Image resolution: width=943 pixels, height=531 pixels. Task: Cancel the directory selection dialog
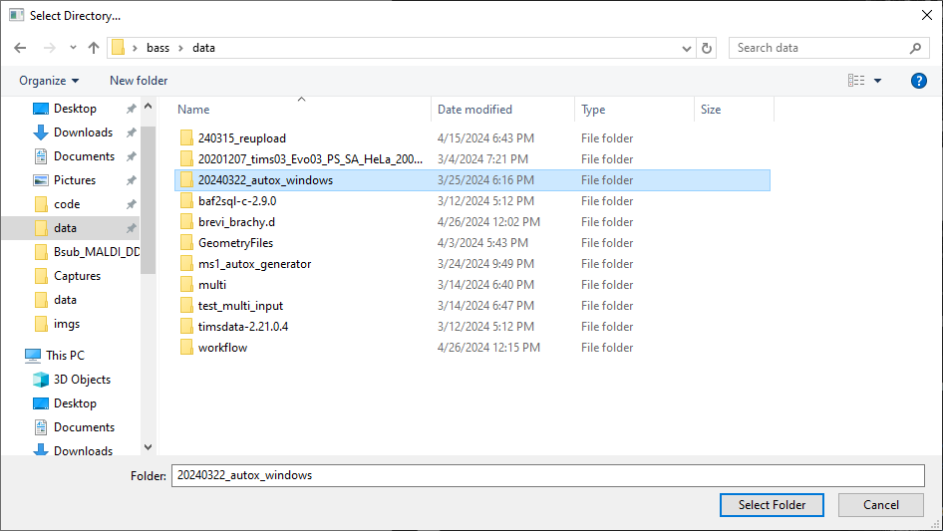pos(881,505)
